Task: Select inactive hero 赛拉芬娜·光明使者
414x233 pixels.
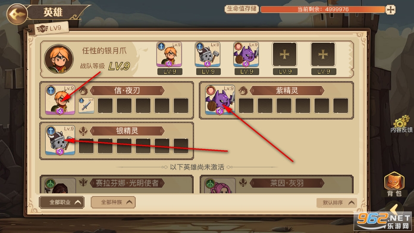Action: (x=116, y=184)
